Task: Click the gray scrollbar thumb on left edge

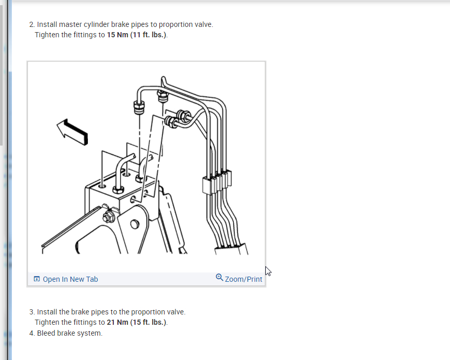Action: point(1,75)
